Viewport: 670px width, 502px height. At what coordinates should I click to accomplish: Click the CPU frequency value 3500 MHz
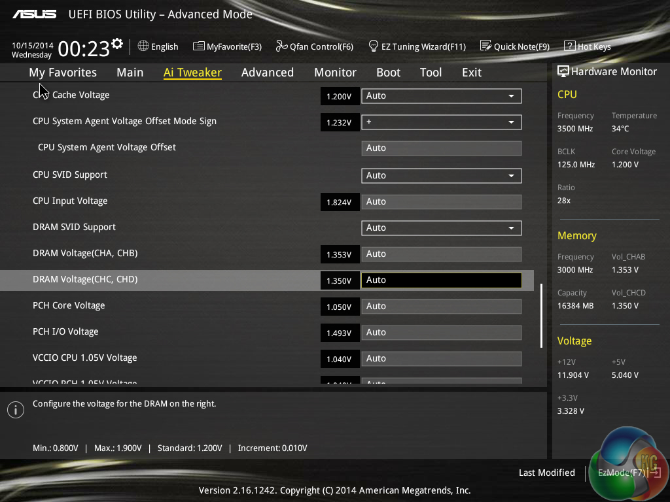tap(574, 129)
